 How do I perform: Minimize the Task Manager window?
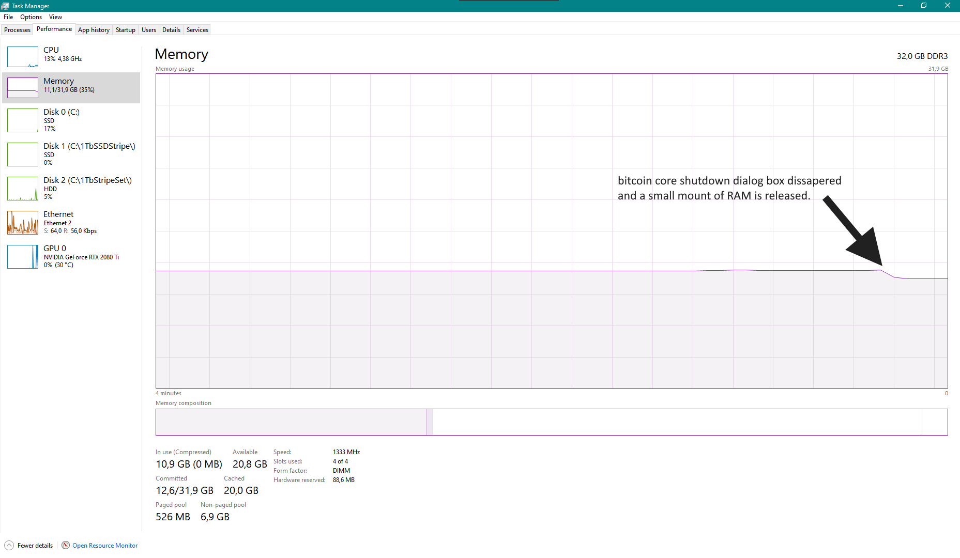(x=900, y=6)
